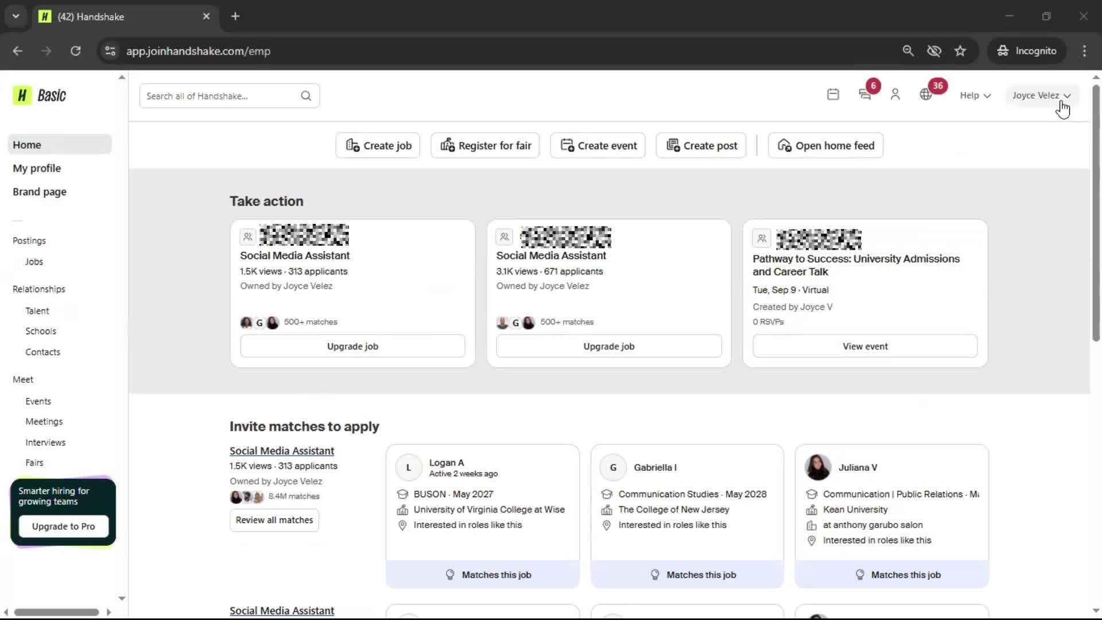This screenshot has width=1102, height=620.
Task: Bookmark this page with star icon
Action: (x=960, y=51)
